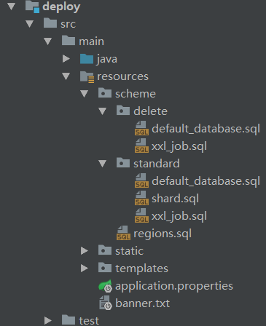The width and height of the screenshot is (266, 326).
Task: Select xxl_job.sql under standard folder
Action: point(179,216)
